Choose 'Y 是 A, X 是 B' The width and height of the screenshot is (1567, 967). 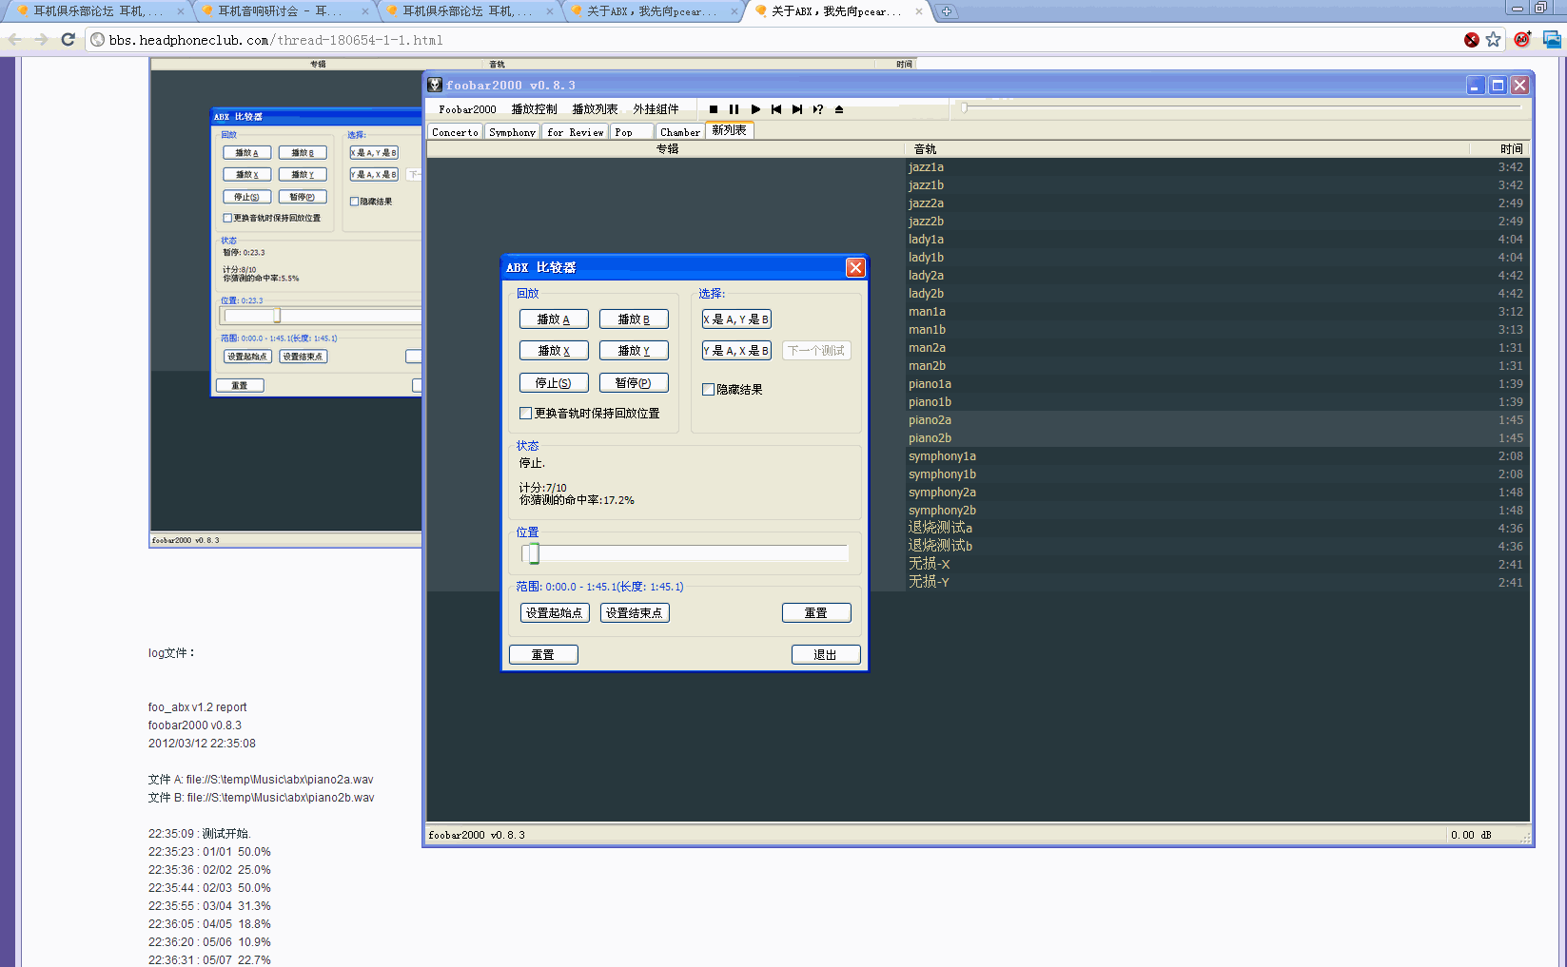tap(736, 351)
